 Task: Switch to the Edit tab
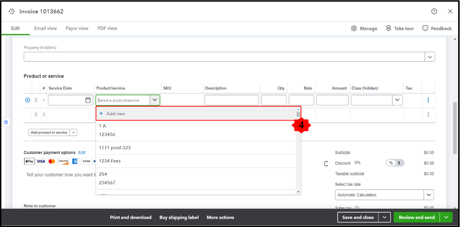[16, 28]
